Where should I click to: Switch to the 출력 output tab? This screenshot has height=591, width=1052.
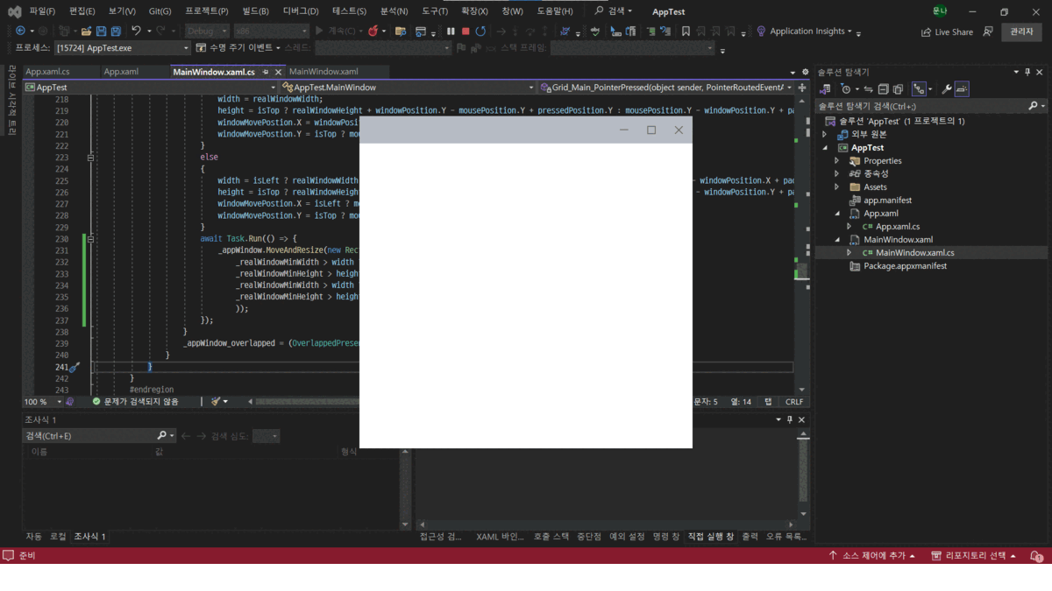click(750, 536)
